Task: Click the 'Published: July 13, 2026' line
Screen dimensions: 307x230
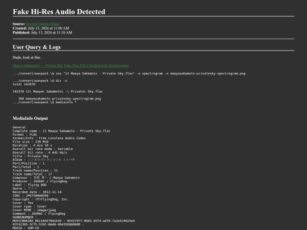Action: tap(42, 32)
